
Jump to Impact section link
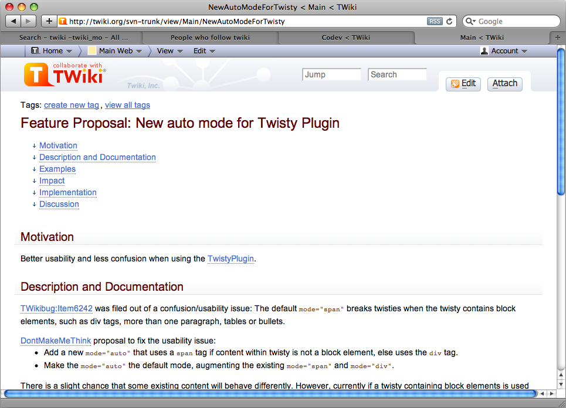pyautogui.click(x=52, y=181)
